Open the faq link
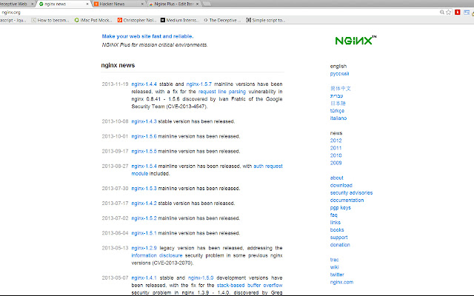 tap(334, 215)
